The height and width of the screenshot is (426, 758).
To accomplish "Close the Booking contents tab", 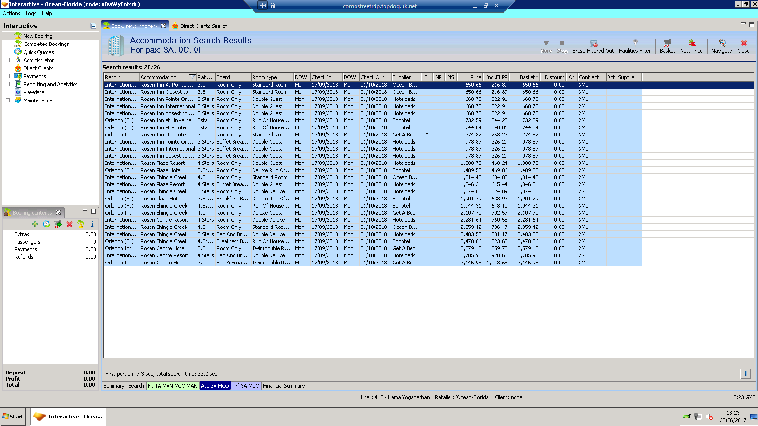I will pos(58,213).
